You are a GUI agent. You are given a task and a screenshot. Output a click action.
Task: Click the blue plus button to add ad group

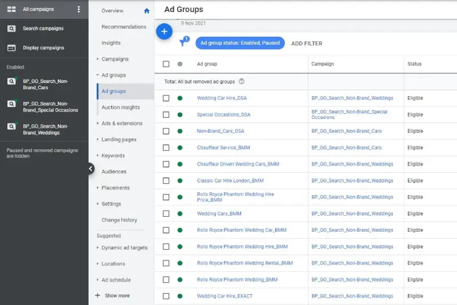point(164,31)
